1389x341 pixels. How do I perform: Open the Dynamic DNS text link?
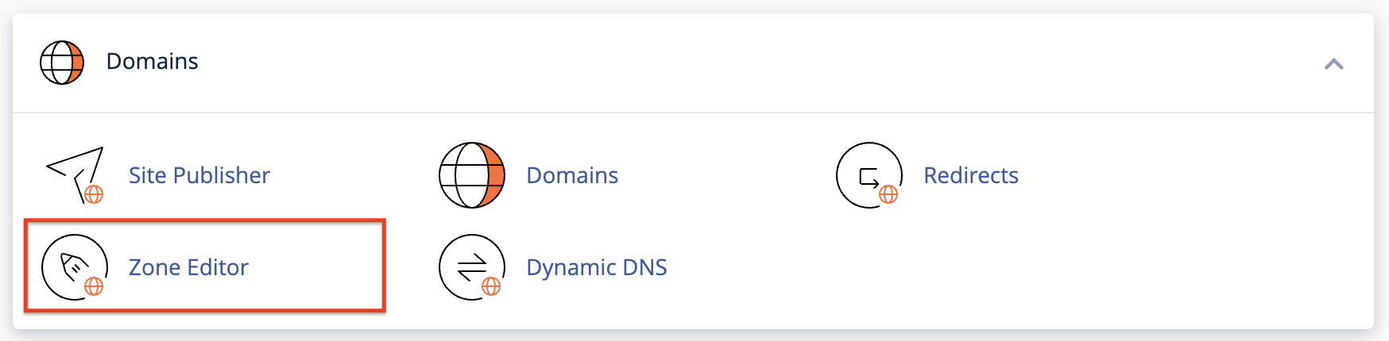pos(597,267)
